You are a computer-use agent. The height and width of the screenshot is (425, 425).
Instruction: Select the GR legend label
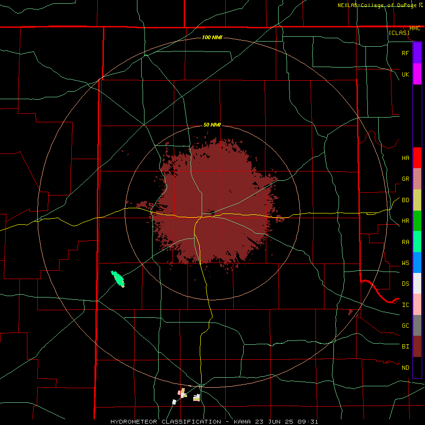405,179
